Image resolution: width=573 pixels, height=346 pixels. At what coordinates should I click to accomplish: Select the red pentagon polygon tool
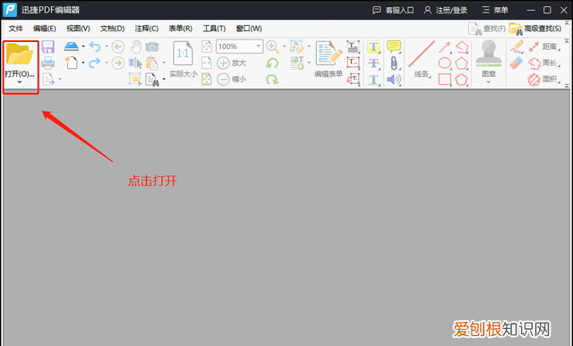462,63
